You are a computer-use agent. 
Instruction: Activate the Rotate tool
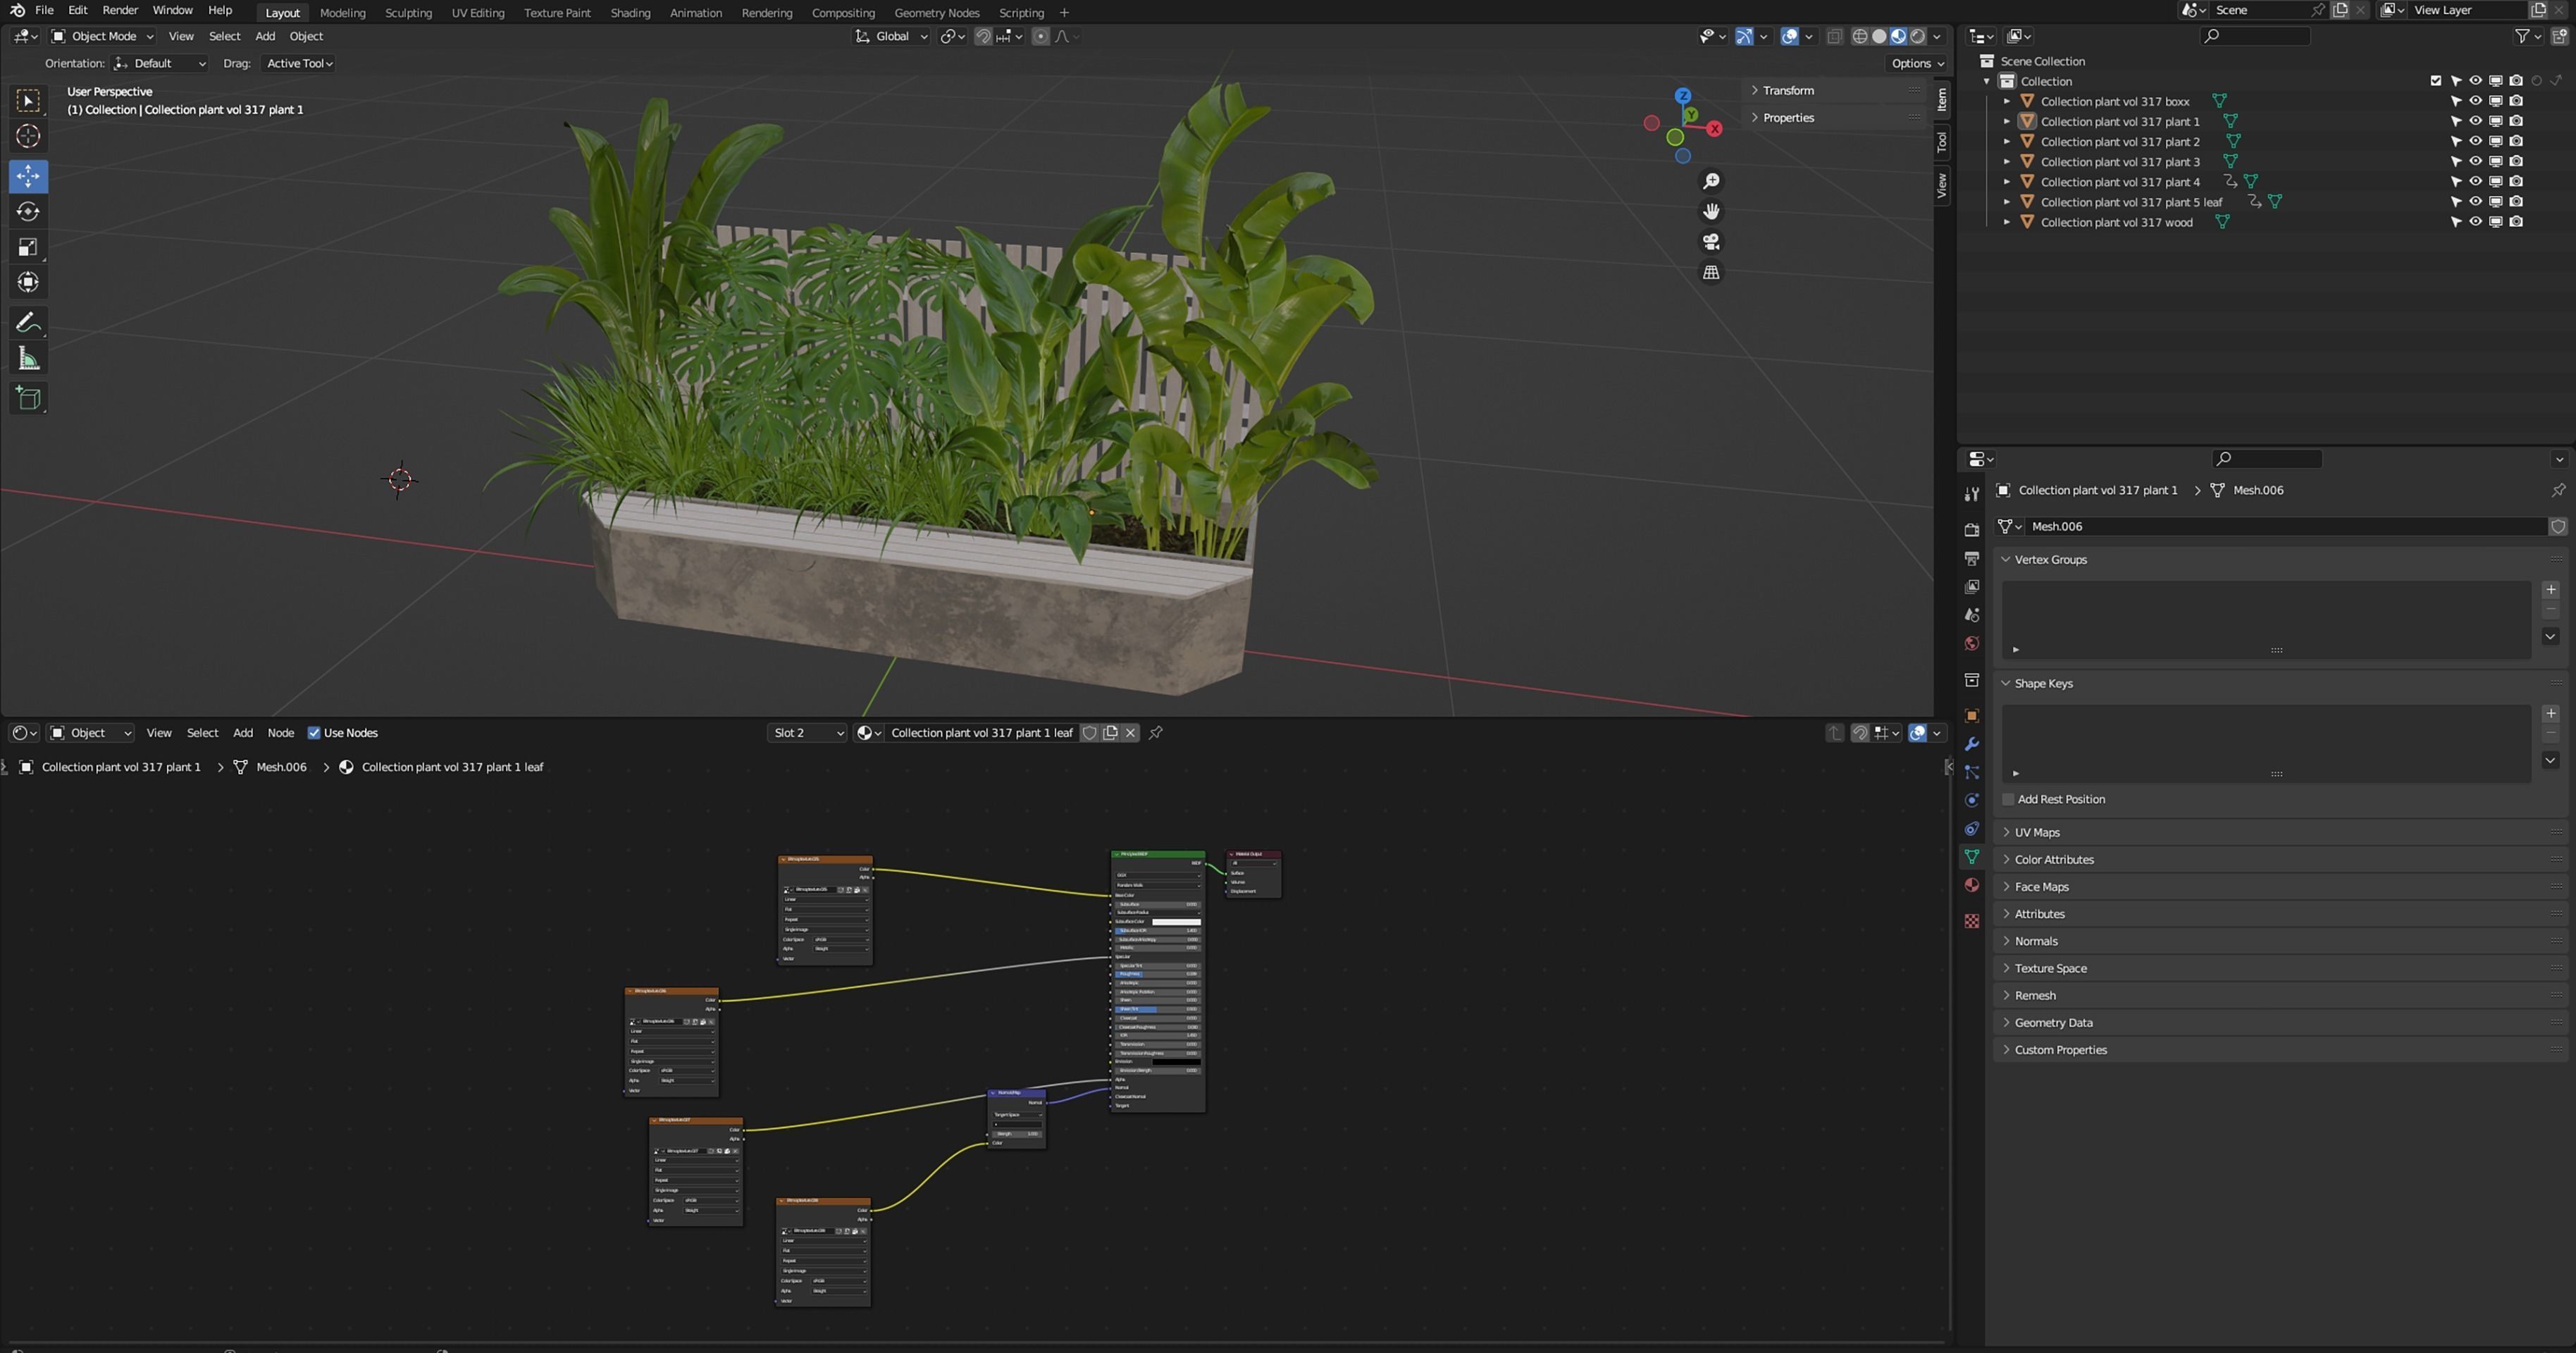(x=28, y=211)
